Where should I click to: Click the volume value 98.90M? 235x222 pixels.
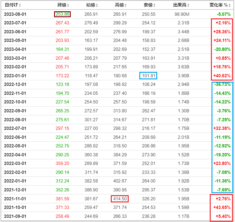pyautogui.click(x=182, y=14)
